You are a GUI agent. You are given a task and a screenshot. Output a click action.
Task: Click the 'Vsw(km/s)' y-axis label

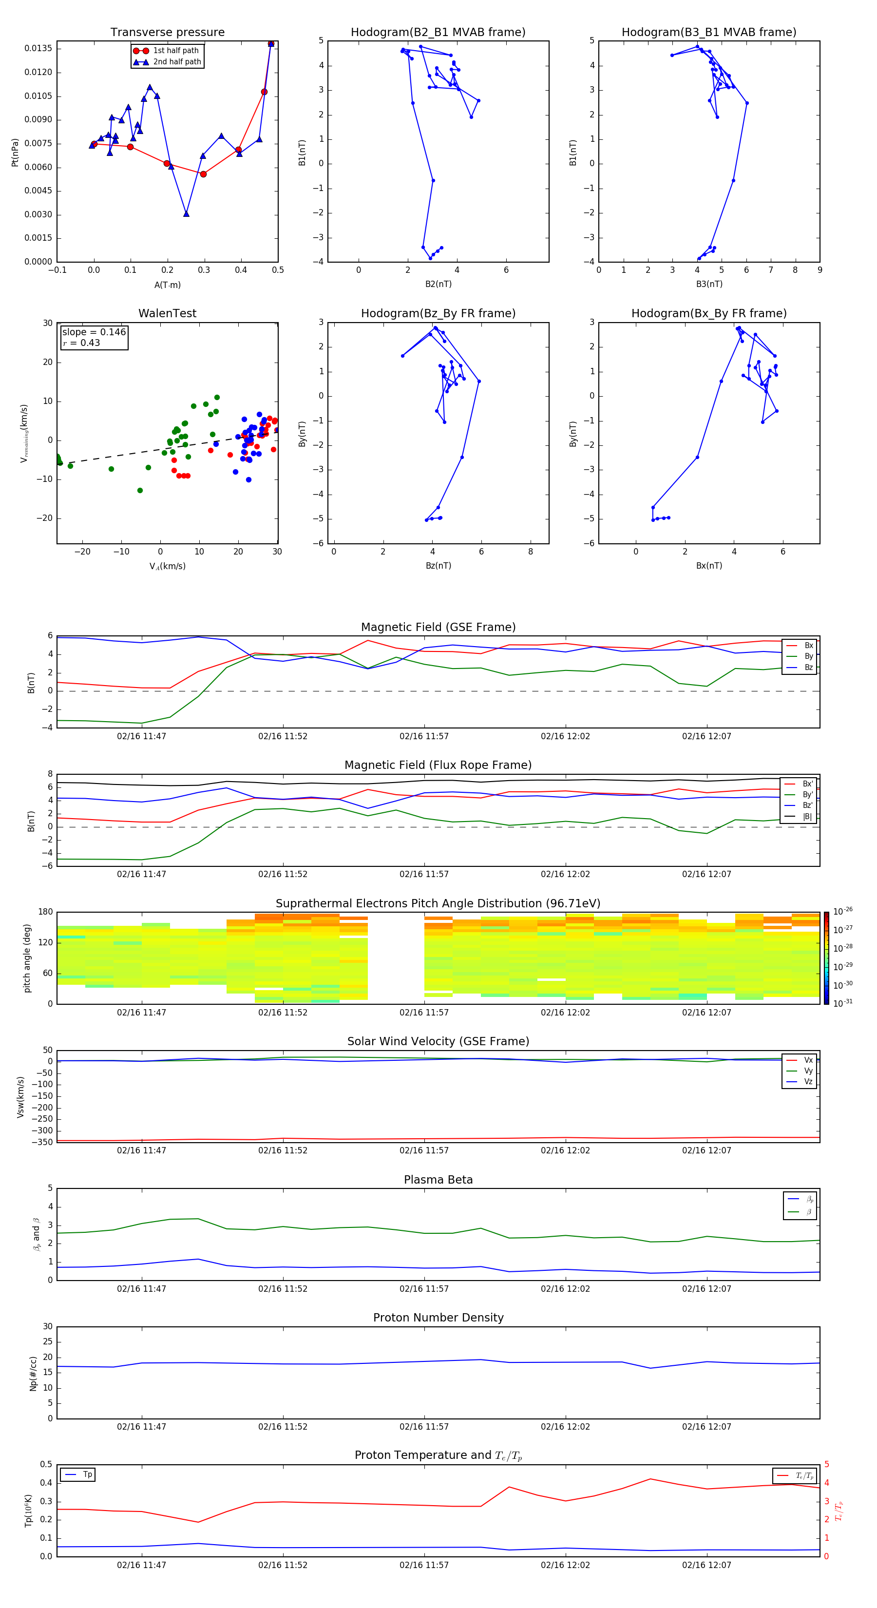20,1097
